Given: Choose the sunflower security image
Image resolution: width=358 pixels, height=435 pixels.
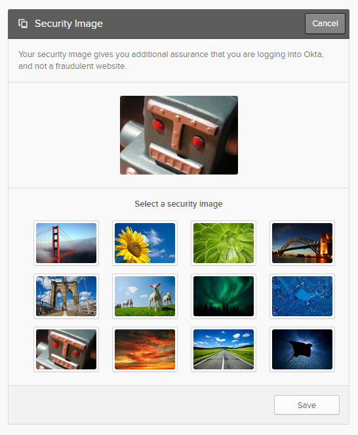Looking at the screenshot, I should pyautogui.click(x=145, y=243).
